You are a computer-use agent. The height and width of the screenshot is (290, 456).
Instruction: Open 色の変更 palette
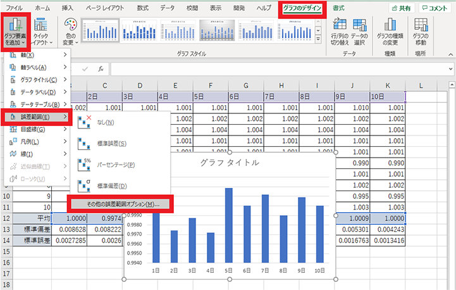[70, 32]
